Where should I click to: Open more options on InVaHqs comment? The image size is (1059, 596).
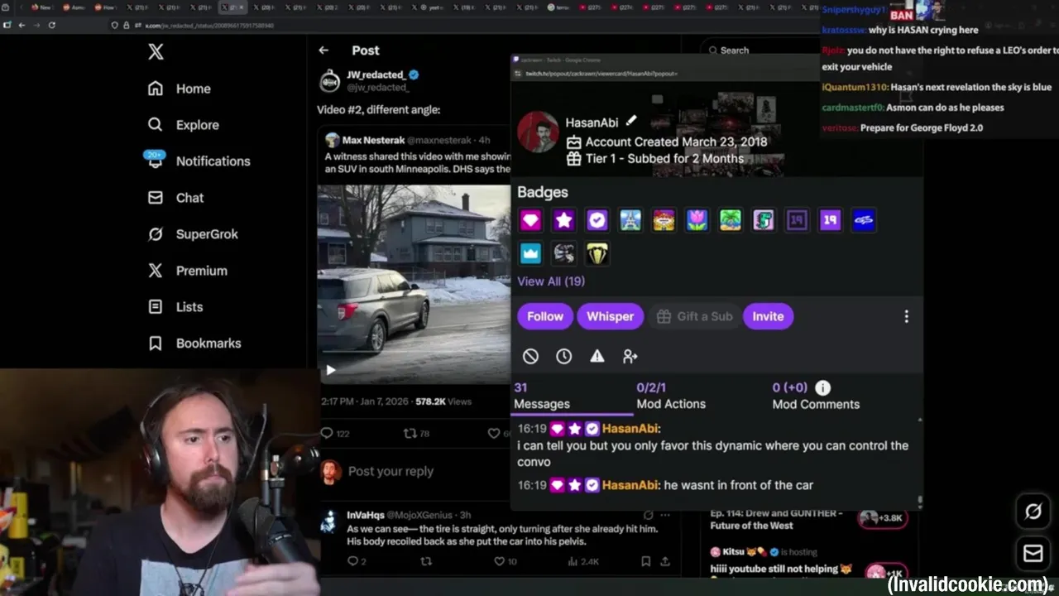[x=664, y=515]
